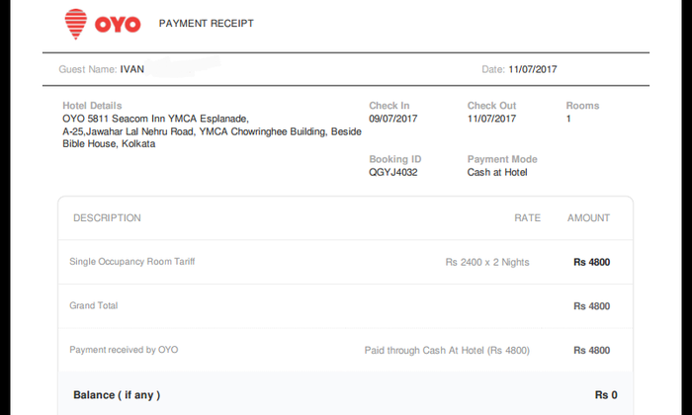Click the AMOUNT column header
Viewport: 692px width, 415px height.
tap(588, 217)
